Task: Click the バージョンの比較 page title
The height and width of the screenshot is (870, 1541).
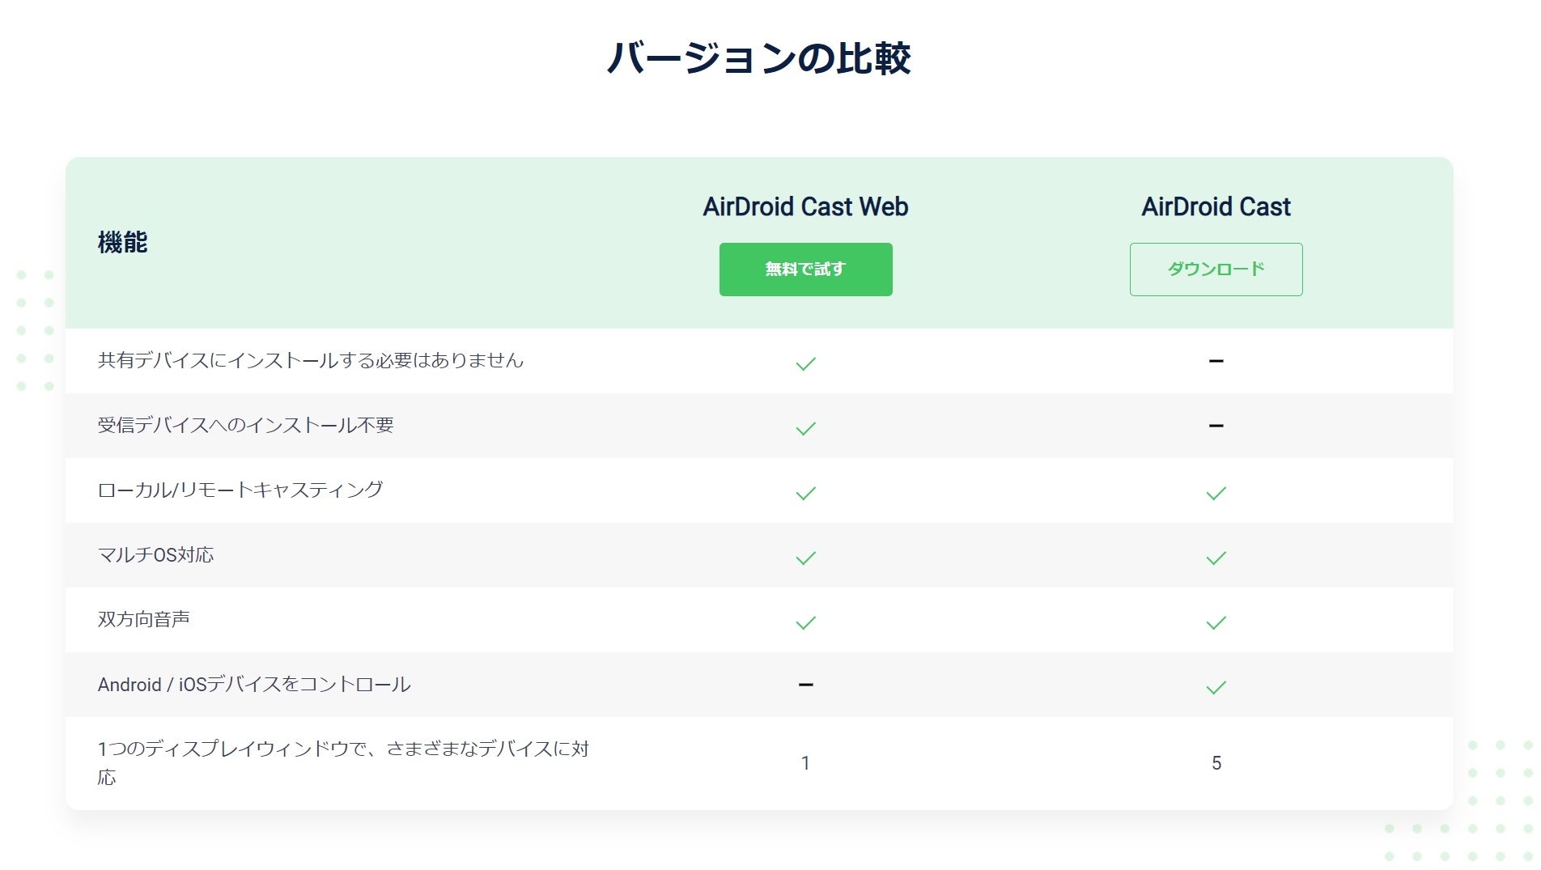Action: [x=758, y=58]
